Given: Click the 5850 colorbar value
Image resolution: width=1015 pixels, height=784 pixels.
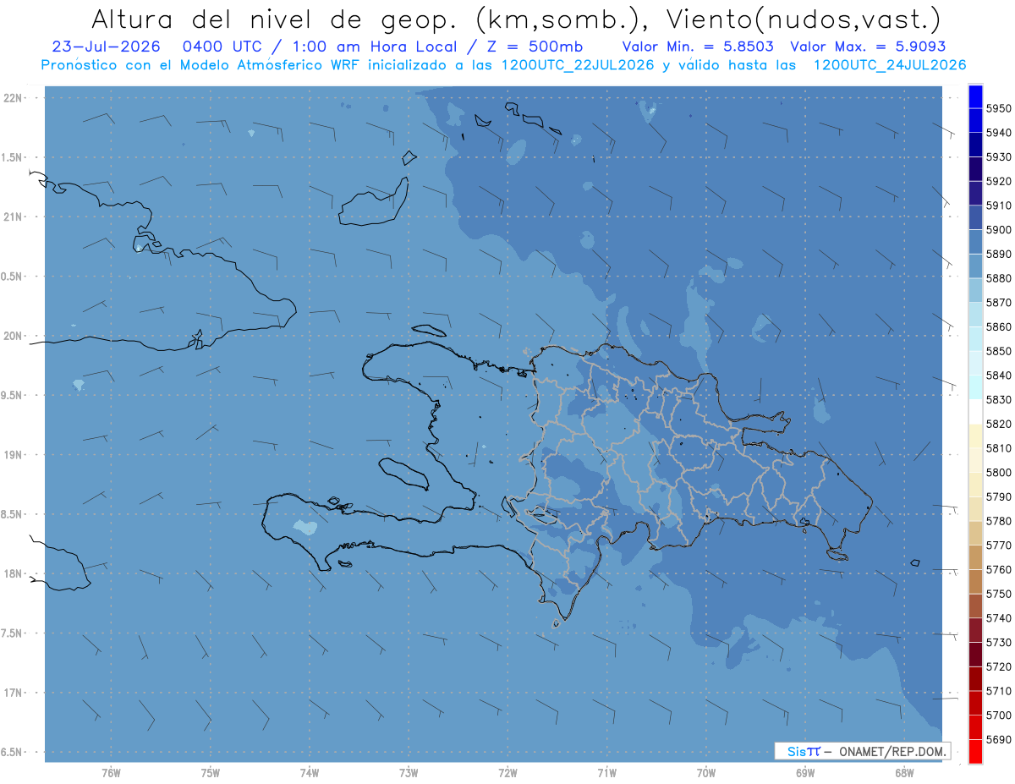Looking at the screenshot, I should tap(999, 350).
